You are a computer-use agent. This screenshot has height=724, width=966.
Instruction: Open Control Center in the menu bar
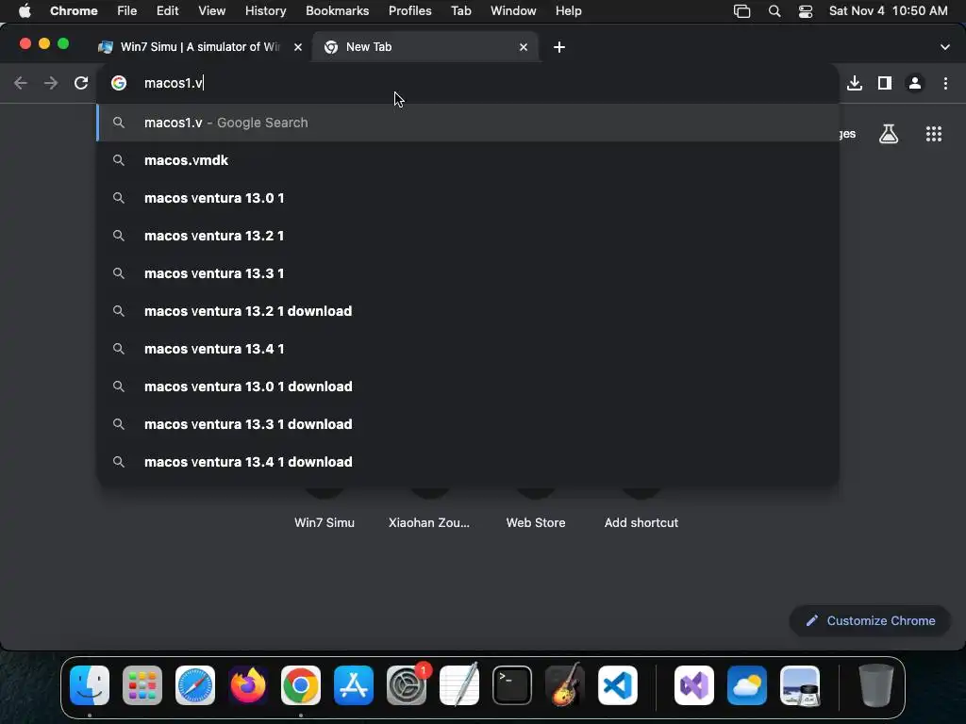(806, 11)
